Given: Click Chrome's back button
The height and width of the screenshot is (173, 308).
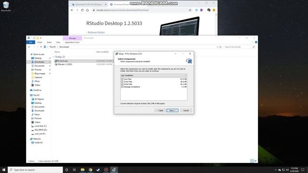Looking at the screenshot, I should click(72, 10).
